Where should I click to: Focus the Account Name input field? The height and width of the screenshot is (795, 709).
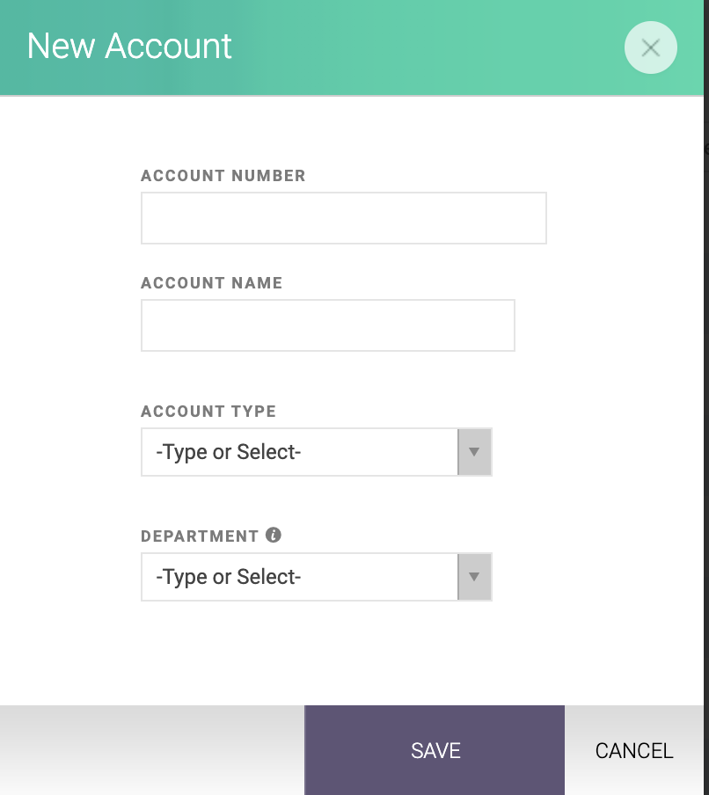point(328,325)
